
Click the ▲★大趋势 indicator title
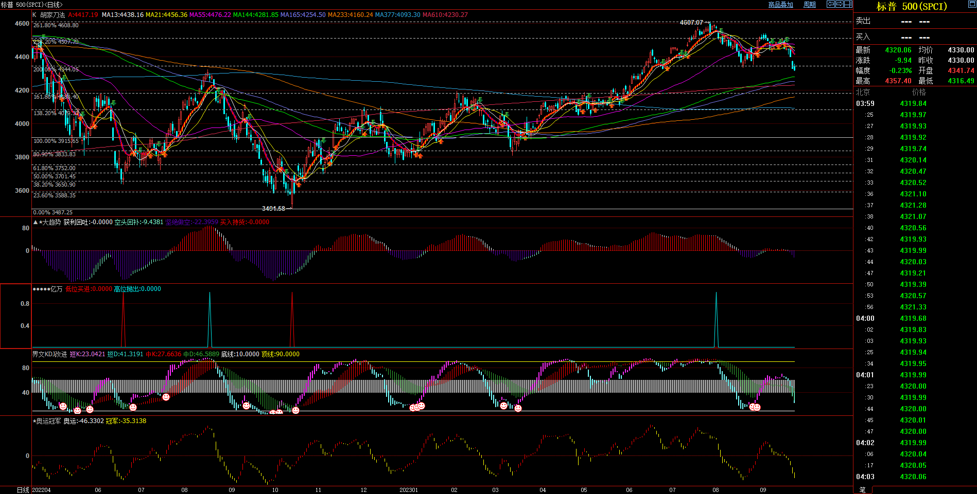[x=47, y=222]
